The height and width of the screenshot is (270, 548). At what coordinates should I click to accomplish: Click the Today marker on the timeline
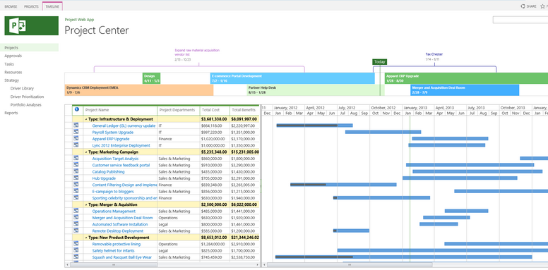tap(379, 62)
